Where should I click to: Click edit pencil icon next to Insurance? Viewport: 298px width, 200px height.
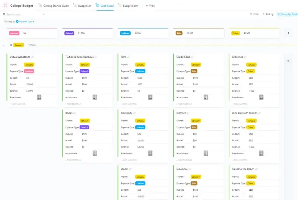(x=190, y=169)
